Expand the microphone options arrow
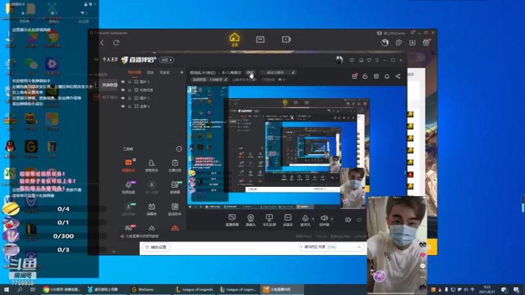This screenshot has width=525, height=295. tap(313, 219)
